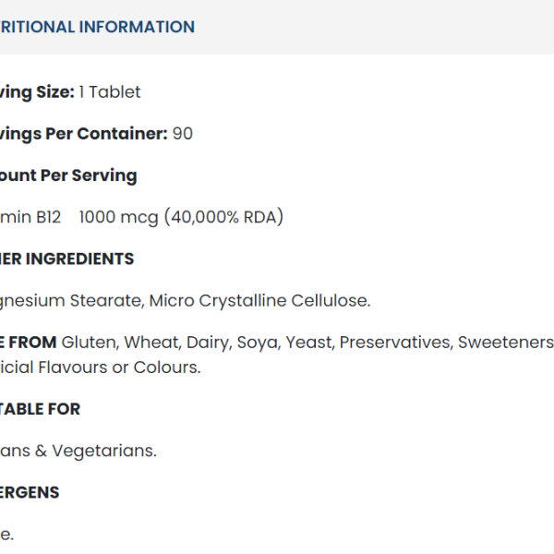
Task: Click the '1000 mcg' dosage text
Action: pos(119,217)
